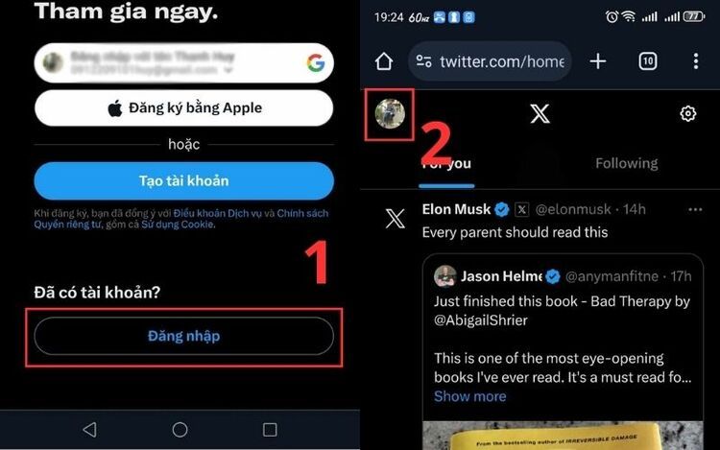Open the Sử dụng Cookie link
Image resolution: width=720 pixels, height=450 pixels.
coord(178,225)
